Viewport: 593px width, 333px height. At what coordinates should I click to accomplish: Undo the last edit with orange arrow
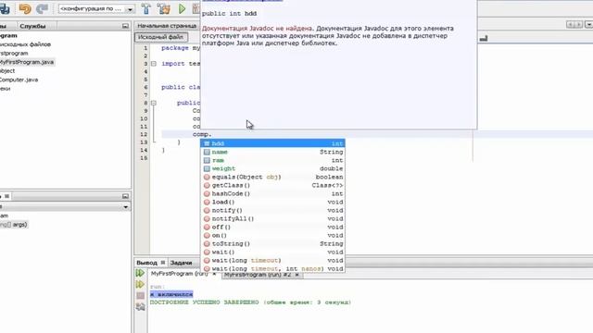click(x=25, y=8)
